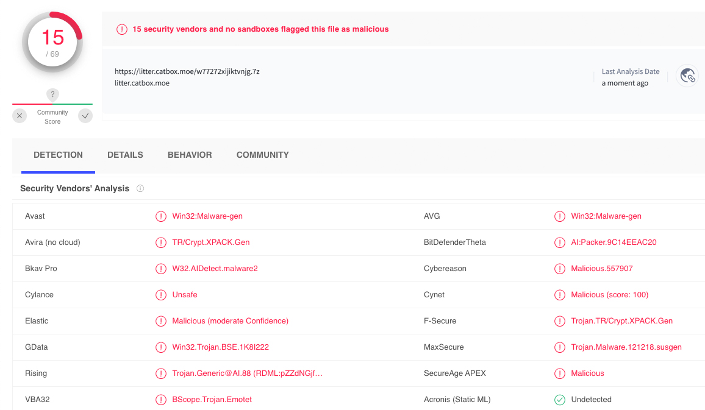
Task: Click the VBA32 vendor name
Action: pyautogui.click(x=37, y=399)
